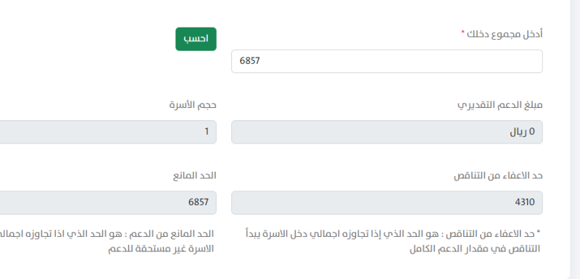Viewport: 580px width, 279px height.
Task: Focus the total income input showing 6857
Action: click(x=387, y=62)
